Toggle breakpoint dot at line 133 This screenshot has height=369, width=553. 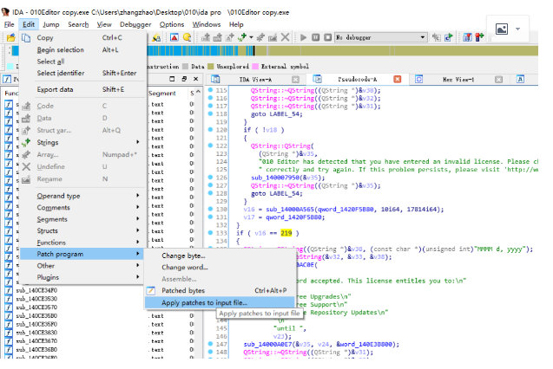click(211, 232)
